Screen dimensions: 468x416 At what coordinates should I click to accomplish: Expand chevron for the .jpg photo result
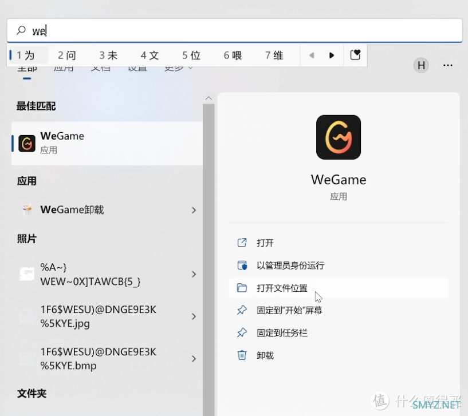coord(194,316)
